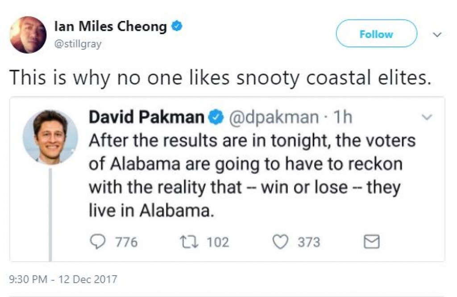
Task: Open the David Pakman name link
Action: tap(146, 117)
